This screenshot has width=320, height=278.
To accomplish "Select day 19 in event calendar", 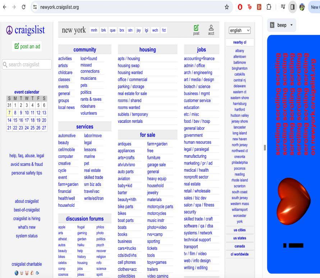I will tap(38, 120).
